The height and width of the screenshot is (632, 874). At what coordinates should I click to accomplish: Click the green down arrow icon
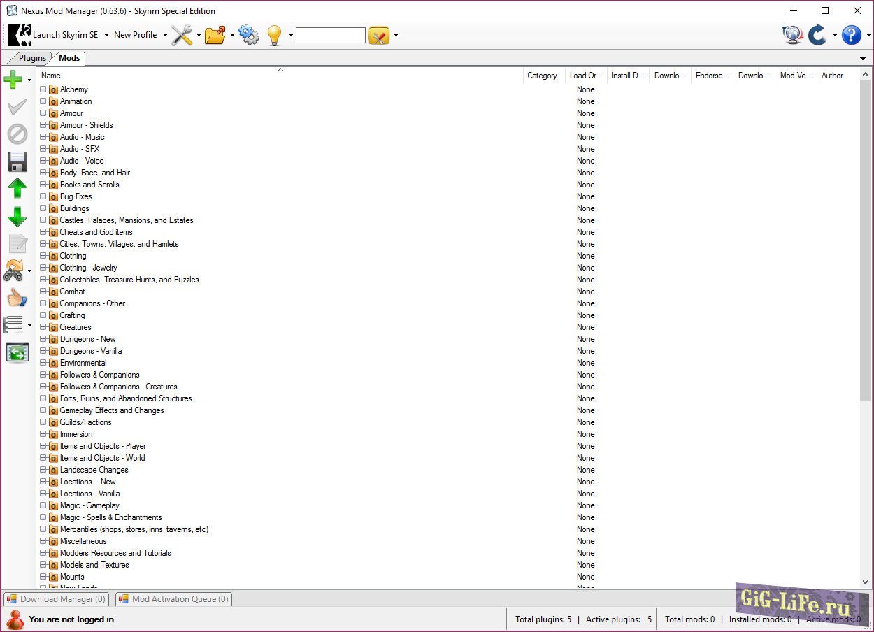(17, 216)
